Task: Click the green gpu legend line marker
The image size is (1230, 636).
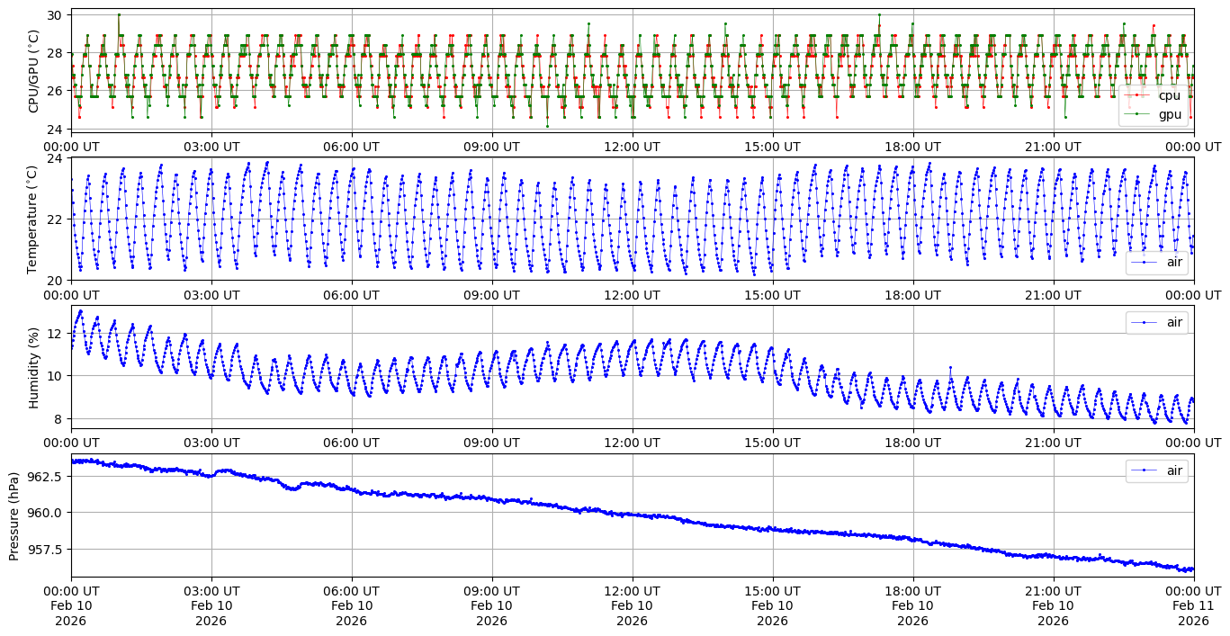Action: click(x=1136, y=113)
